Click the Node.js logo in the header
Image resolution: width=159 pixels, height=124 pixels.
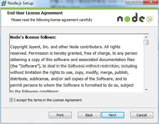point(135,18)
